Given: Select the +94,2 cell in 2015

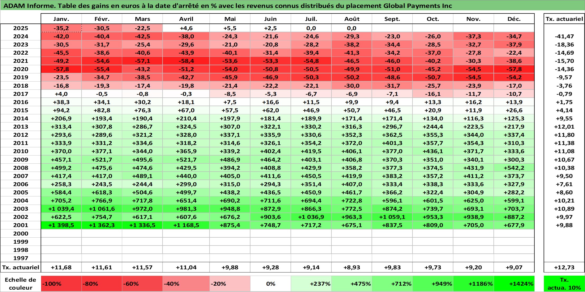Looking at the screenshot, I should click(61, 110).
